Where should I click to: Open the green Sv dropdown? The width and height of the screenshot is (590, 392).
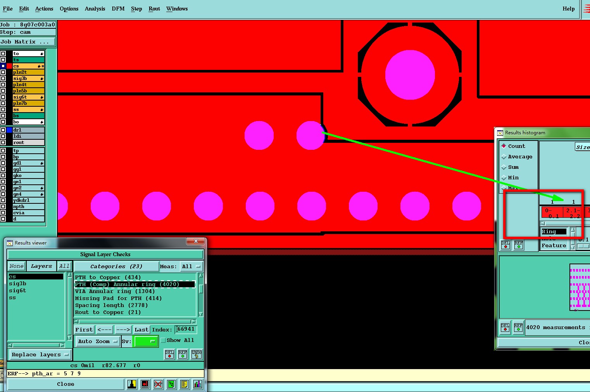click(146, 342)
